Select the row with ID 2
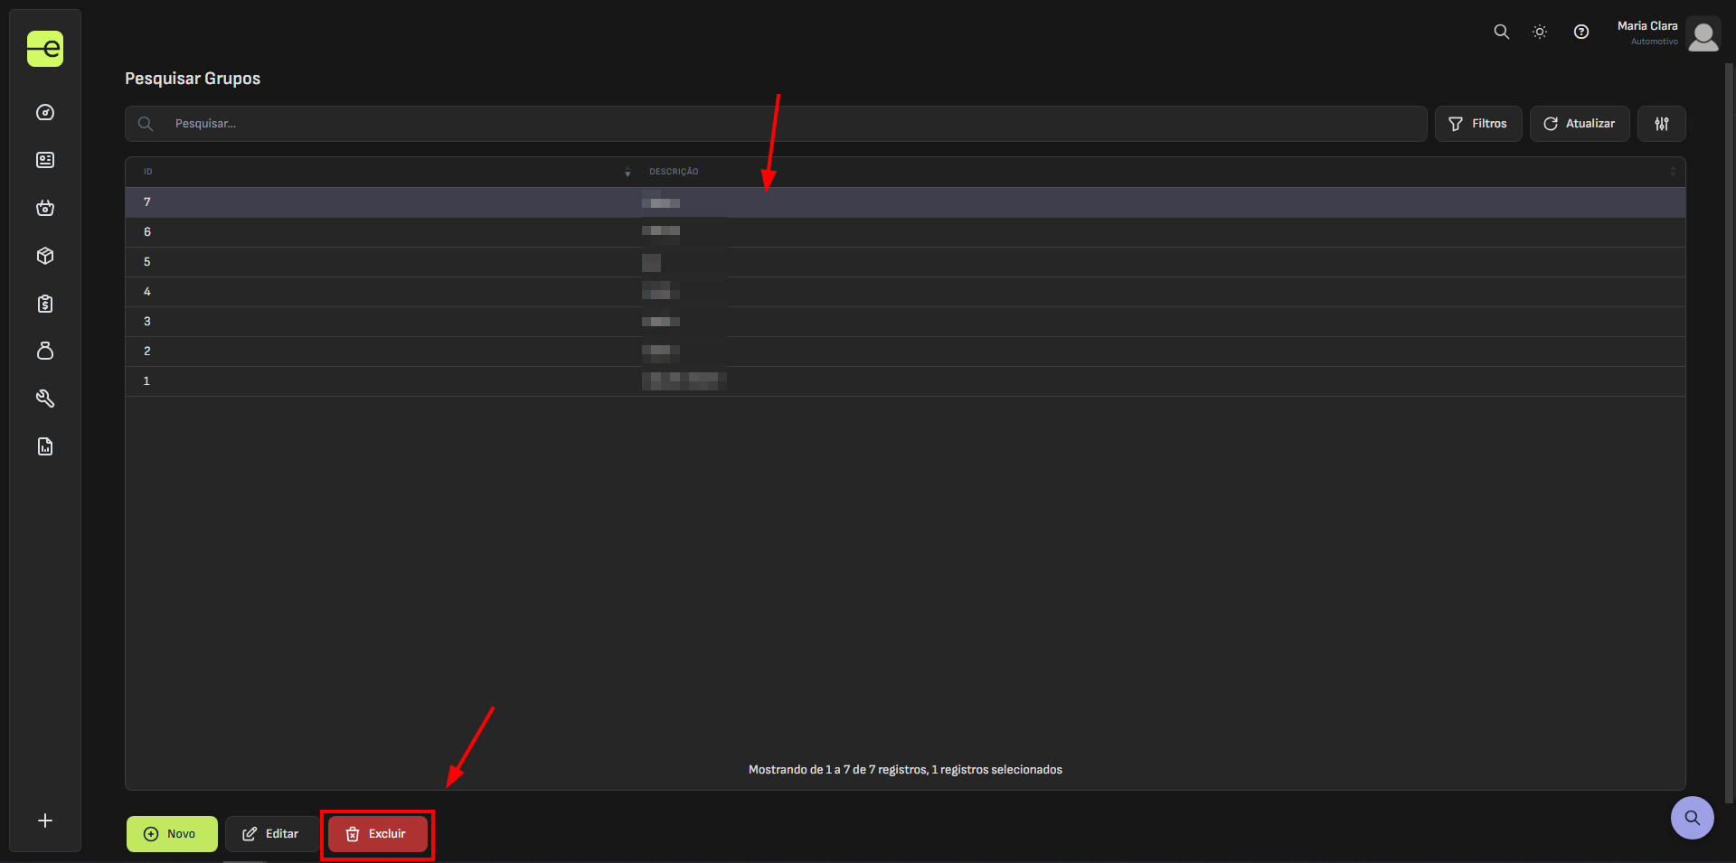Screen dimensions: 1736x863 (x=905, y=352)
